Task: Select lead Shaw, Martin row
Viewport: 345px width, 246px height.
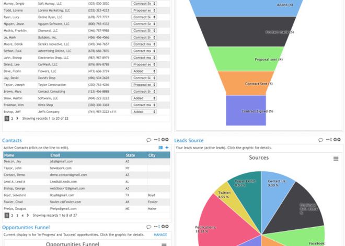Action: [86, 98]
